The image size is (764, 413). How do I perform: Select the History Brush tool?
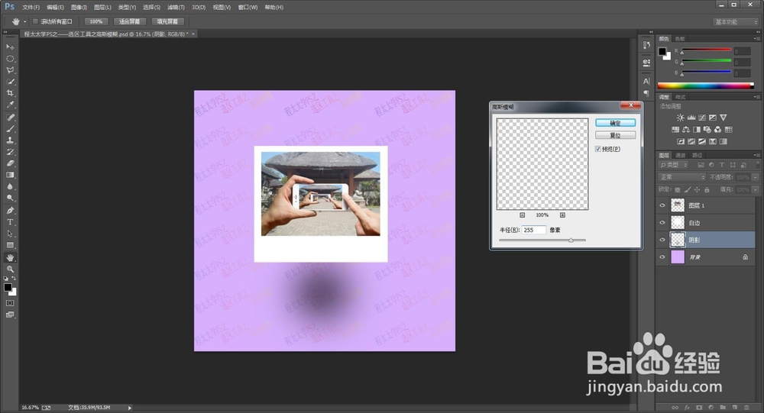(x=10, y=152)
